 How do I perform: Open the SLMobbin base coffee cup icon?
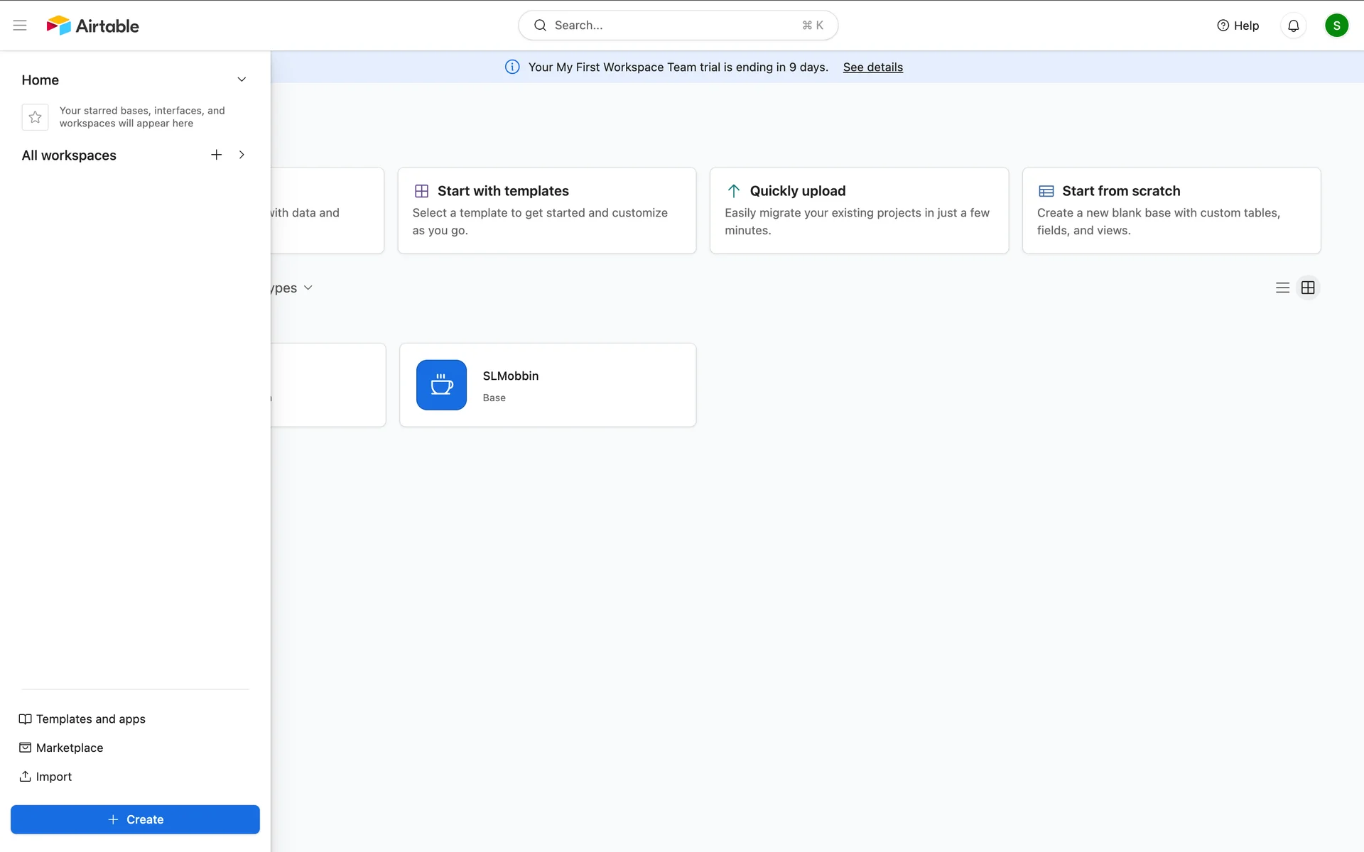[x=441, y=385]
